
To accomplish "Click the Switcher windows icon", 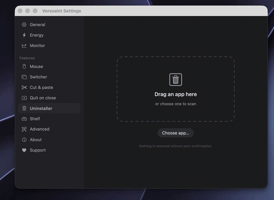I will pos(24,77).
